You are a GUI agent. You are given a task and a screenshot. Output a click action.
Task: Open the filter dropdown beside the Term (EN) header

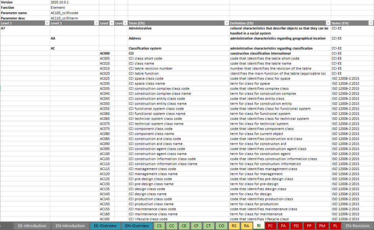point(226,23)
